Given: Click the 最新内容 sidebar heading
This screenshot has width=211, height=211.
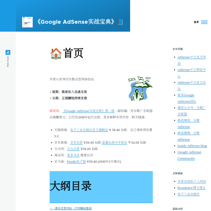Looking at the screenshot, I should (178, 209).
